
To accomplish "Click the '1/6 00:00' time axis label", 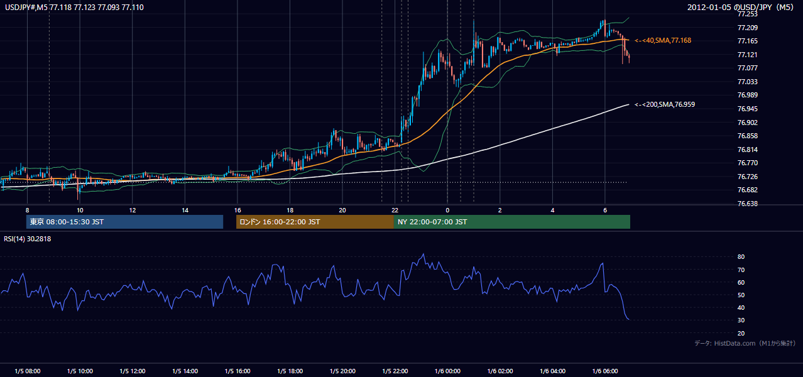I will (447, 371).
